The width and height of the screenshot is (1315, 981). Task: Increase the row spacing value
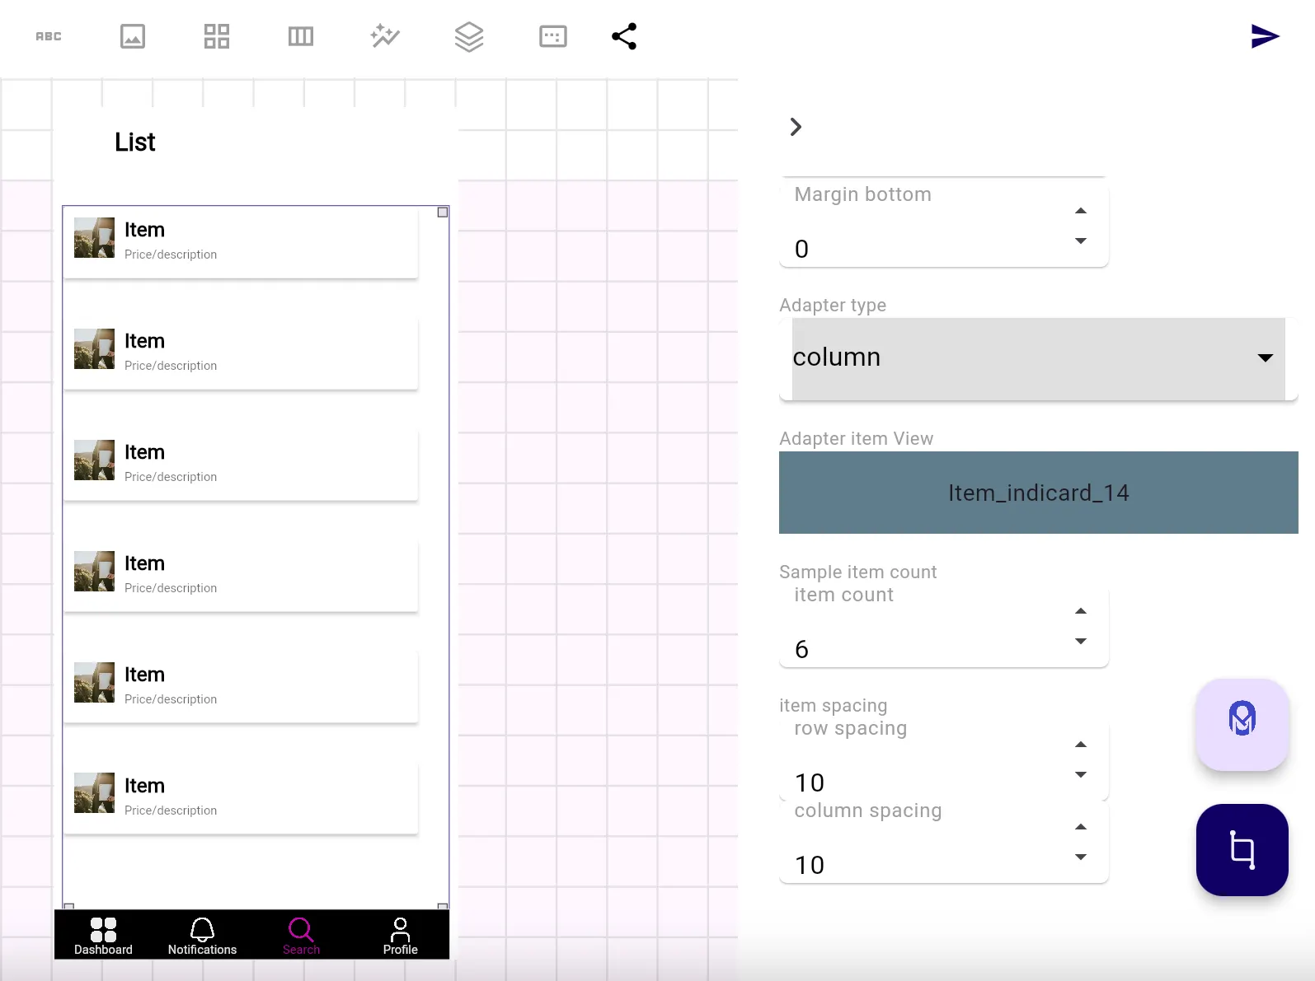tap(1081, 745)
